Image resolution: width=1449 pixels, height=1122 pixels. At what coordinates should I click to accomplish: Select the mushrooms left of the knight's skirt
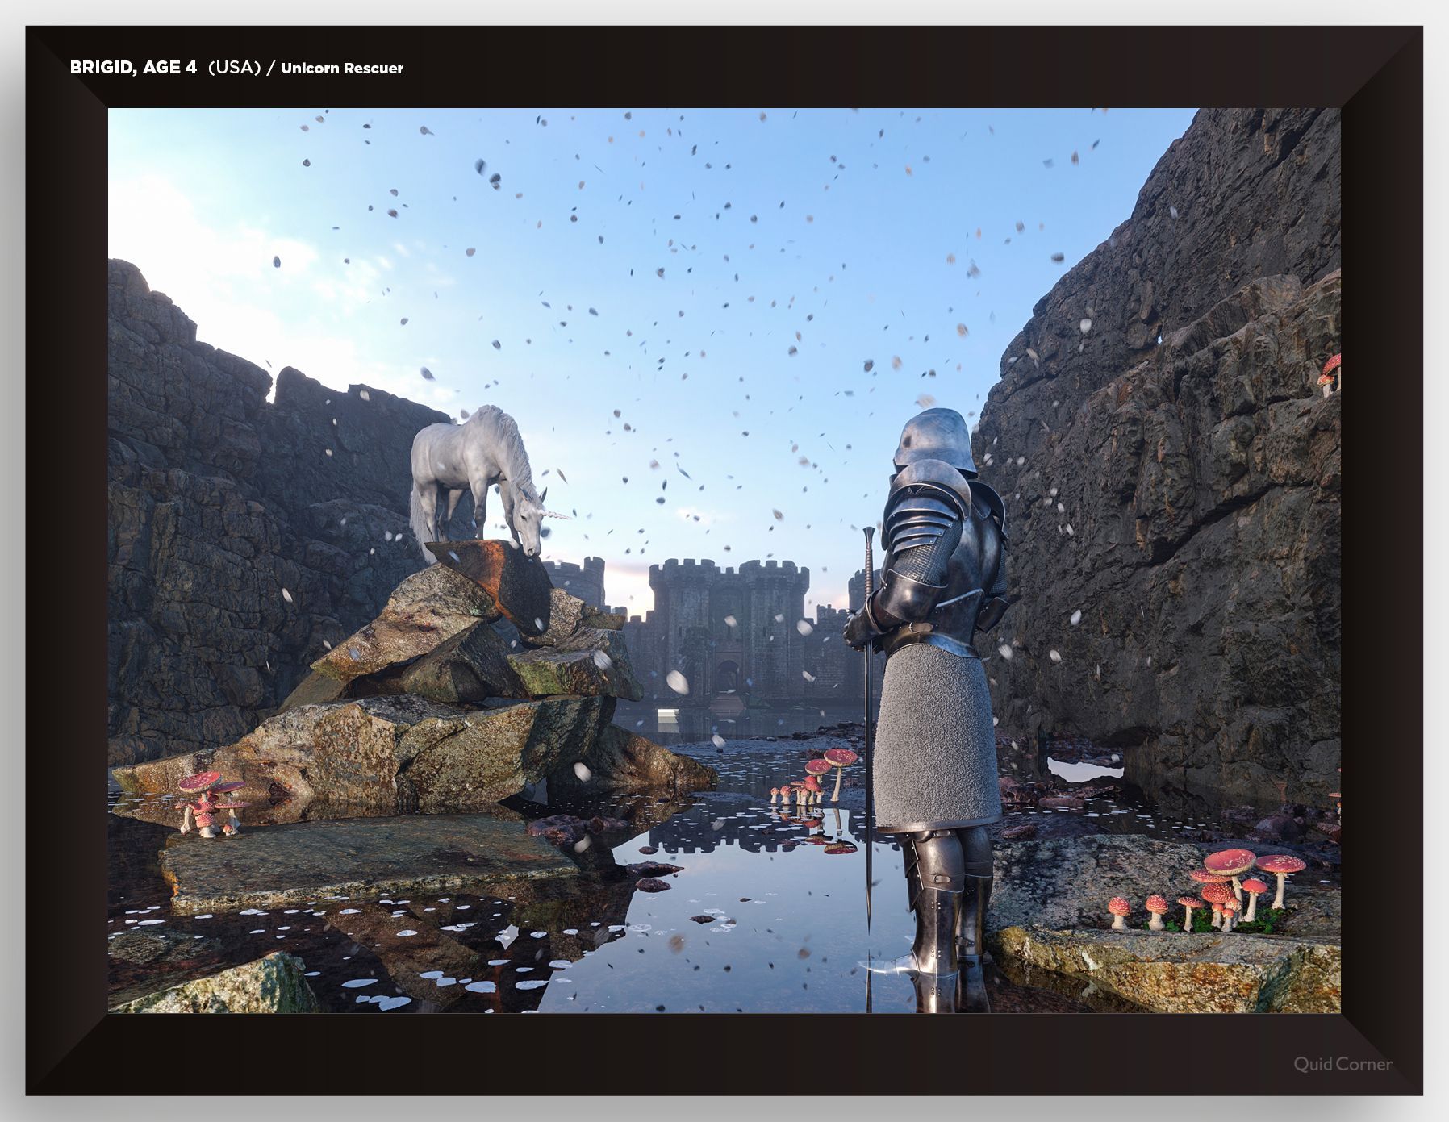(x=815, y=778)
